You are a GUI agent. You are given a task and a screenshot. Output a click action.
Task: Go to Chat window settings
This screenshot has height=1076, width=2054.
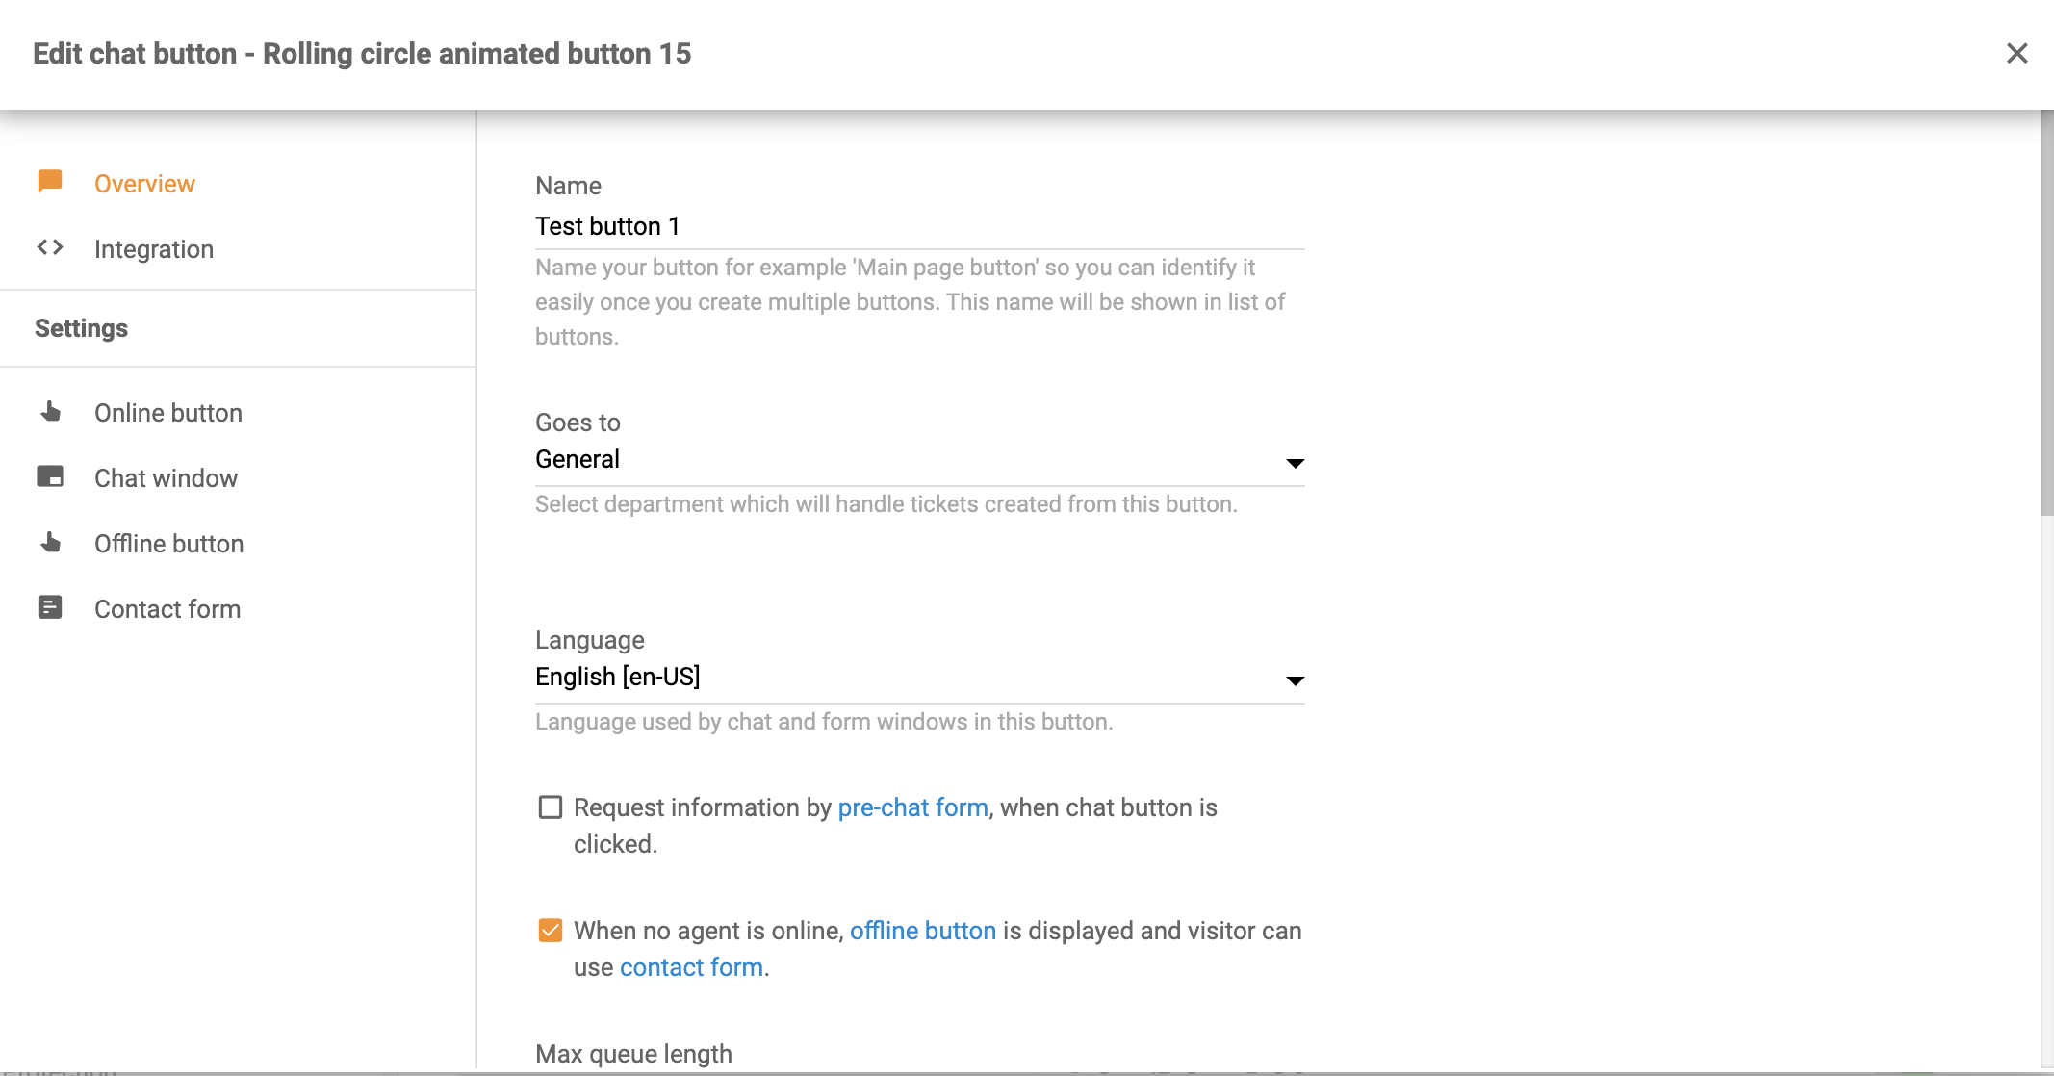point(166,478)
